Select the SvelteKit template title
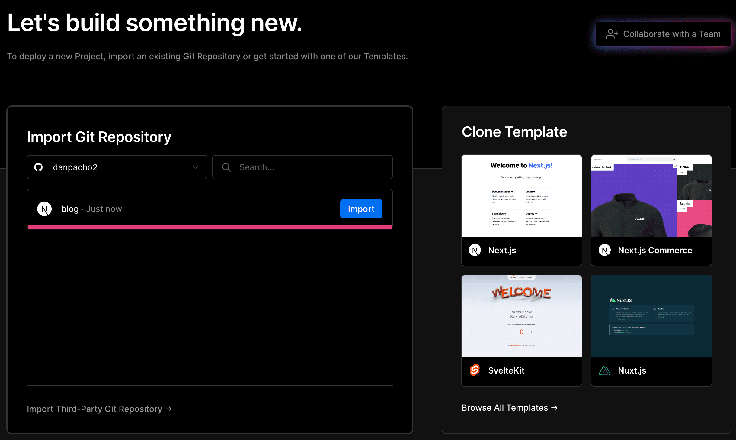Screen dimensions: 736x440 506,370
